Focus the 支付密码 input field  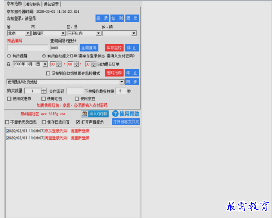click(75, 91)
